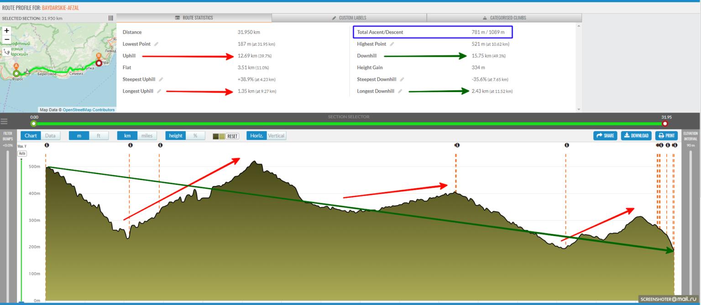Open the Categorised Climbs tab
Image resolution: width=701 pixels, height=305 pixels.
click(504, 18)
